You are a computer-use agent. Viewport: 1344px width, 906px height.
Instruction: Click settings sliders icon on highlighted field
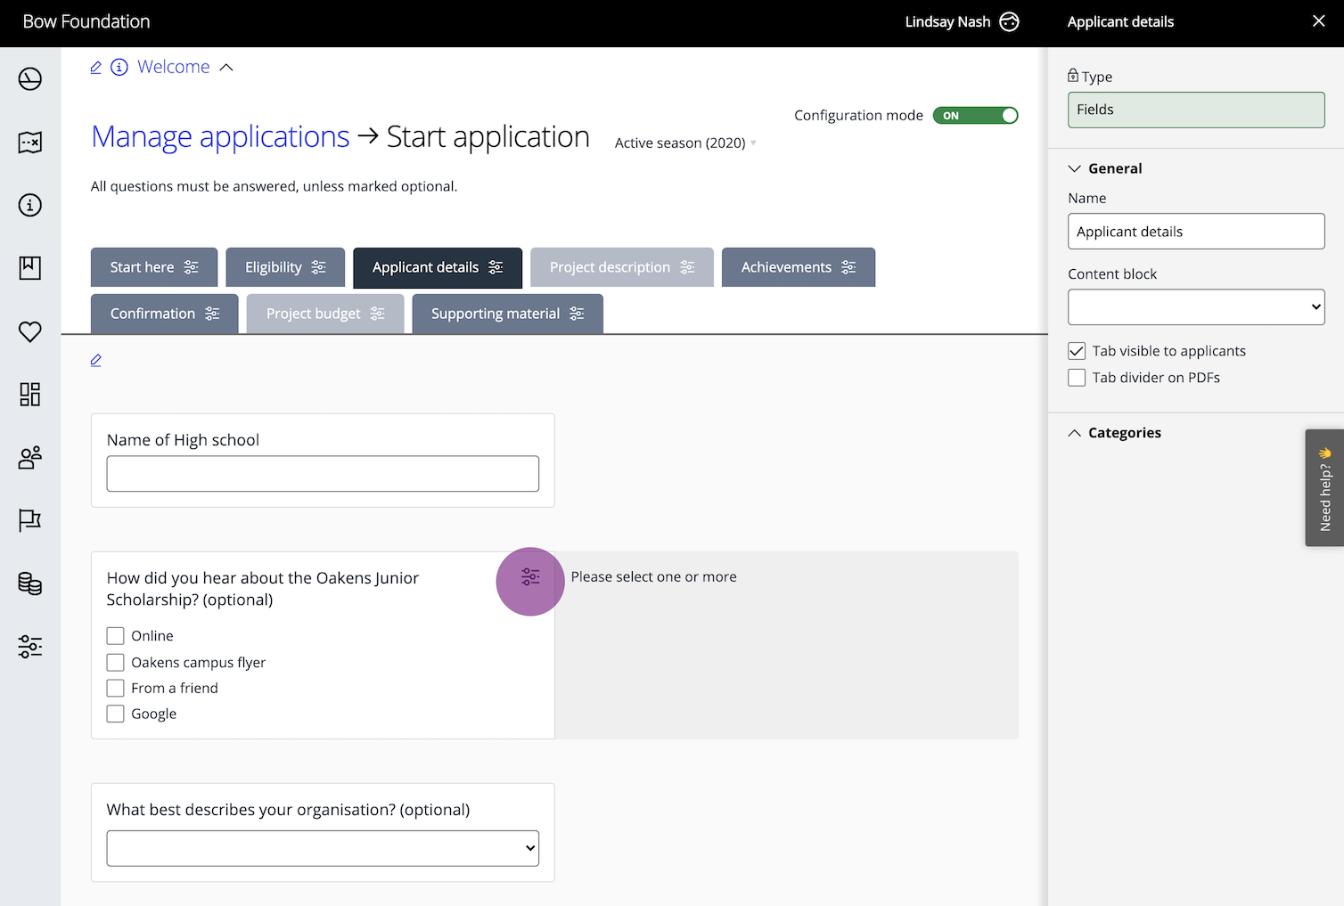tap(530, 577)
